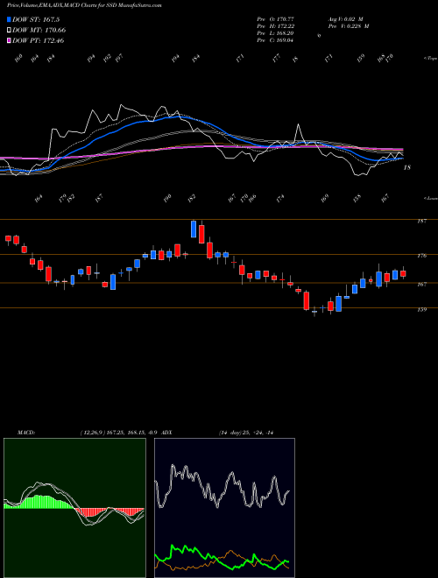Click the 'Pre O: 170.77' value
This screenshot has width=438, height=578.
point(275,18)
